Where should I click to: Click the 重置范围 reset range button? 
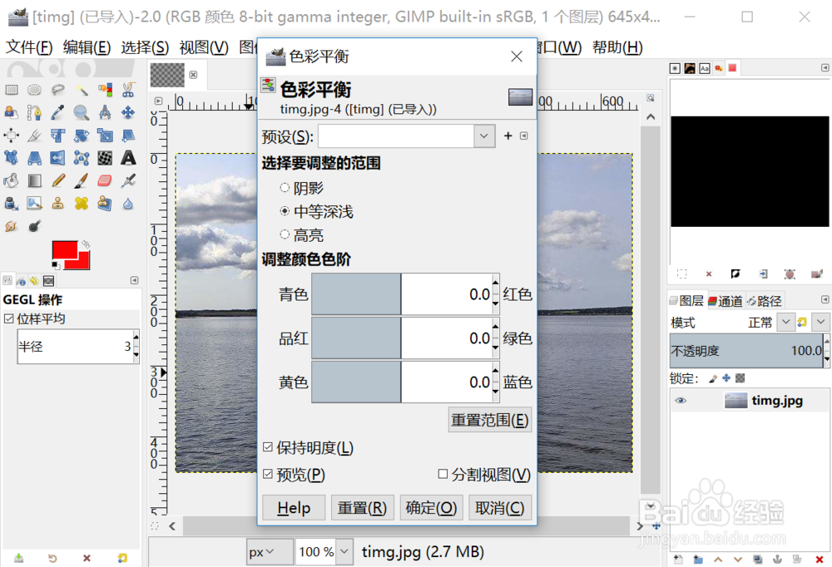coord(490,419)
